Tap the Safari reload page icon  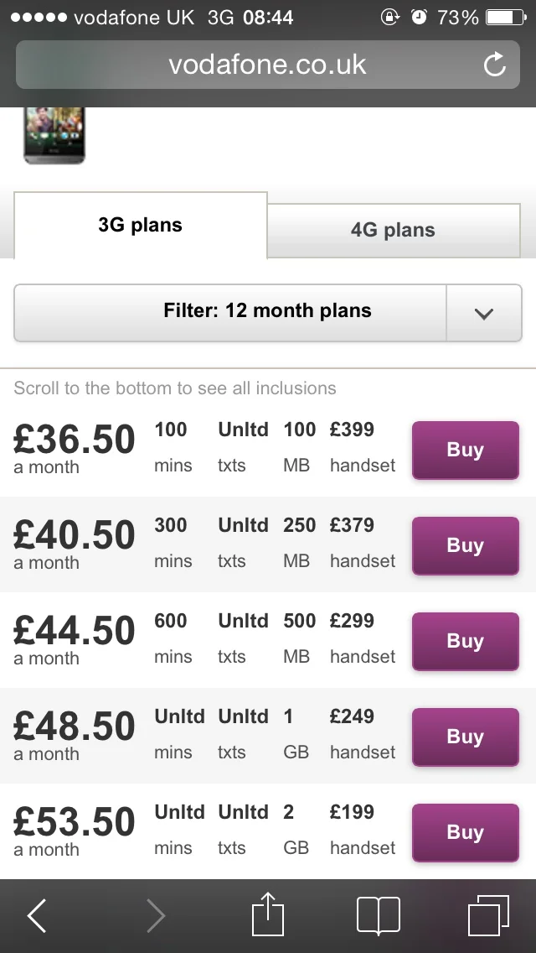pos(495,64)
